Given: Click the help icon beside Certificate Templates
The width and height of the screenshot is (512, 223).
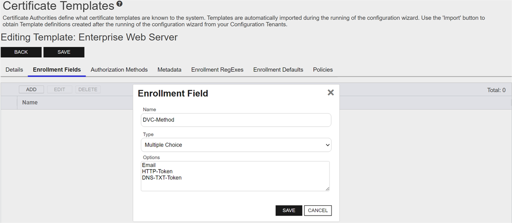Looking at the screenshot, I should 119,5.
